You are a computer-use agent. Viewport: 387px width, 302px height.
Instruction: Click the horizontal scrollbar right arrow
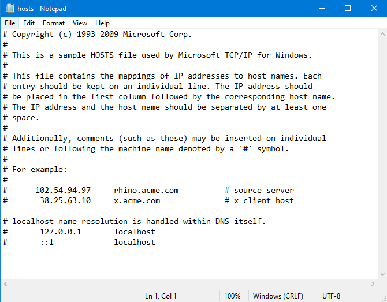373,285
